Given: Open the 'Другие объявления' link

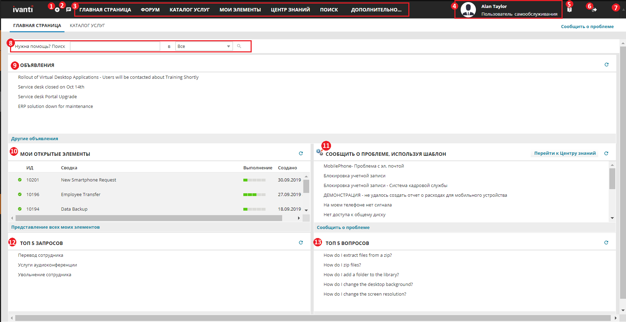Looking at the screenshot, I should pos(35,138).
